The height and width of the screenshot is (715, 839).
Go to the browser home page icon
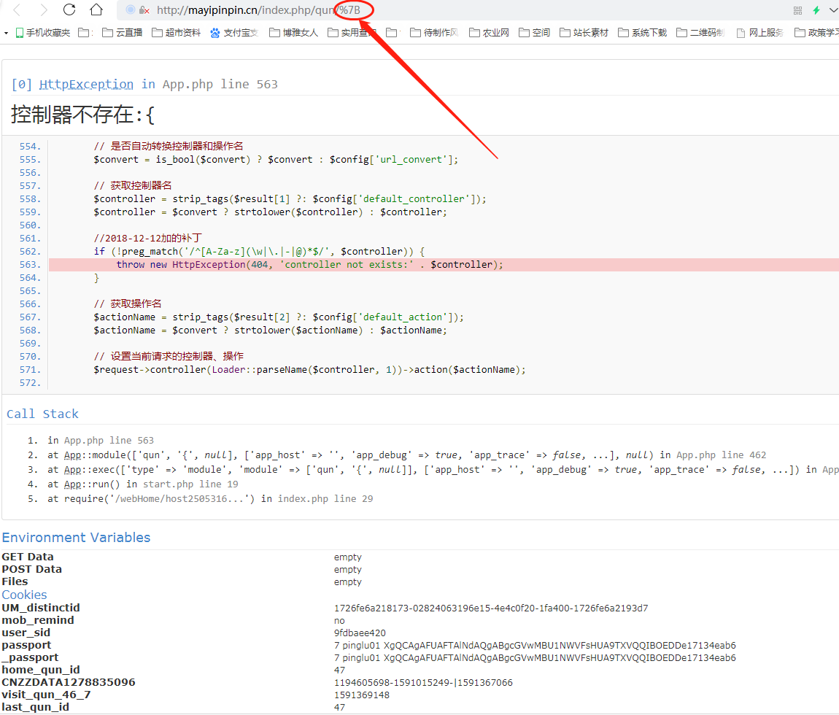(96, 10)
